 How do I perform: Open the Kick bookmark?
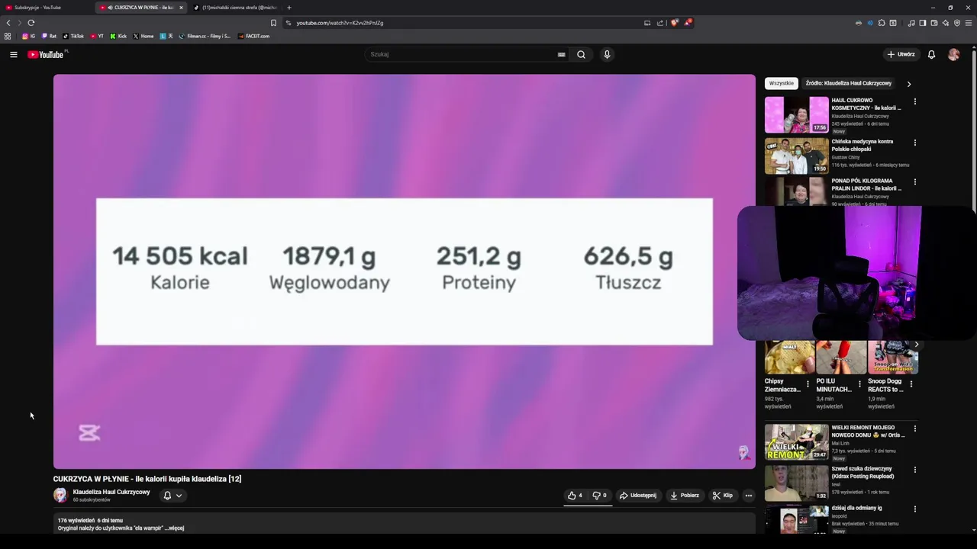pyautogui.click(x=118, y=36)
